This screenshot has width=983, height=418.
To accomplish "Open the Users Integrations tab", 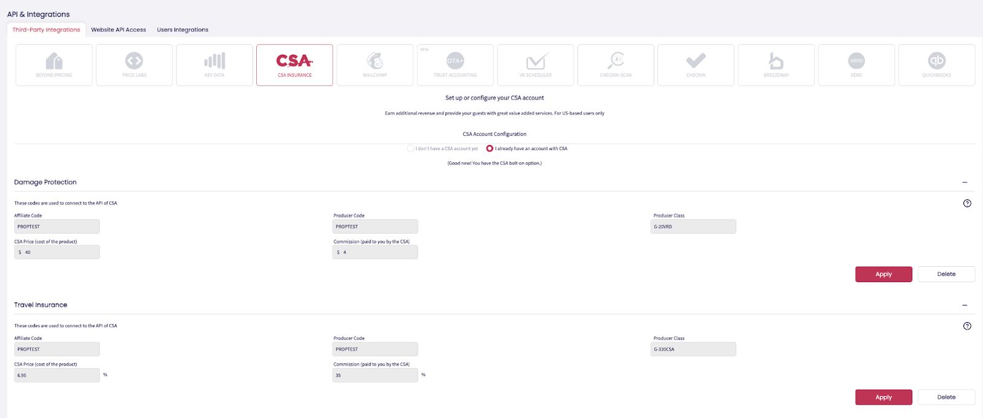I will pos(182,30).
